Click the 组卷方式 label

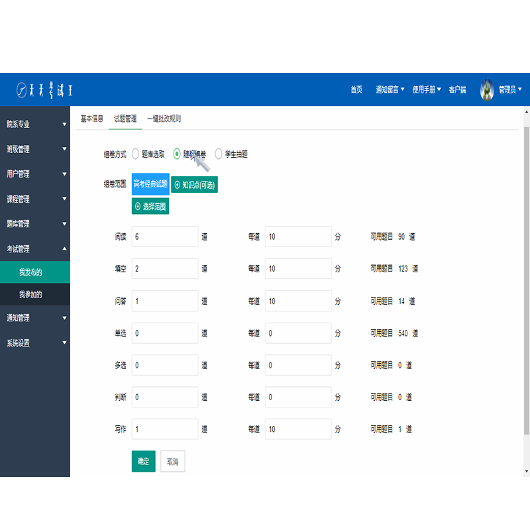[x=115, y=154]
